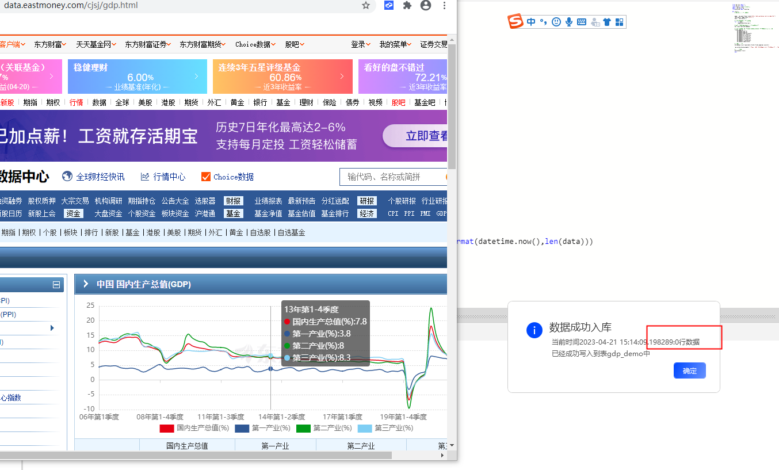This screenshot has height=470, width=779.
Task: Go to 美股 in the white nav row
Action: pyautogui.click(x=145, y=102)
